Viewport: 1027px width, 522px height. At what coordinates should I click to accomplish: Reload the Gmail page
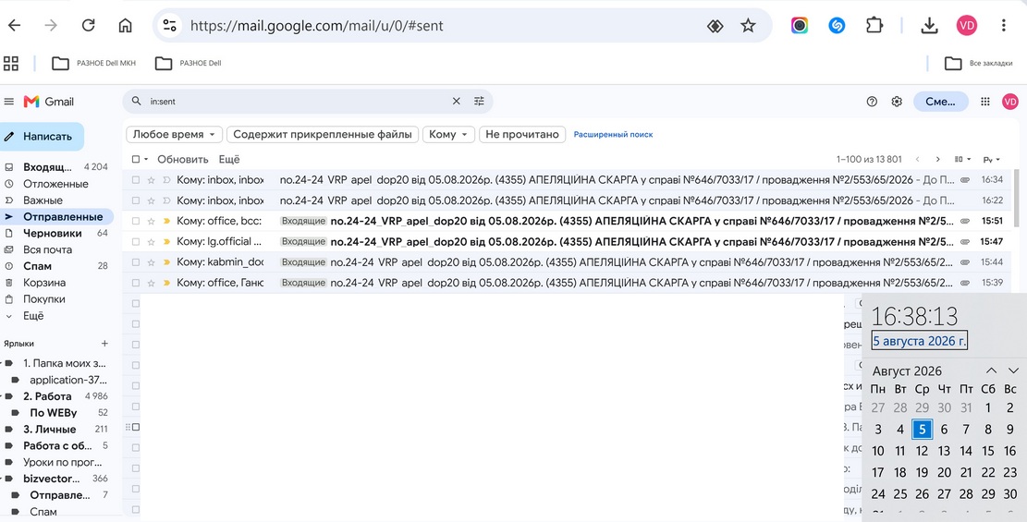pos(88,26)
